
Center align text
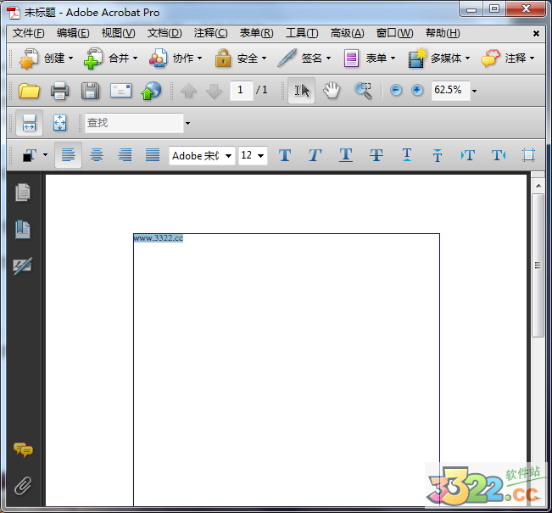(x=97, y=155)
